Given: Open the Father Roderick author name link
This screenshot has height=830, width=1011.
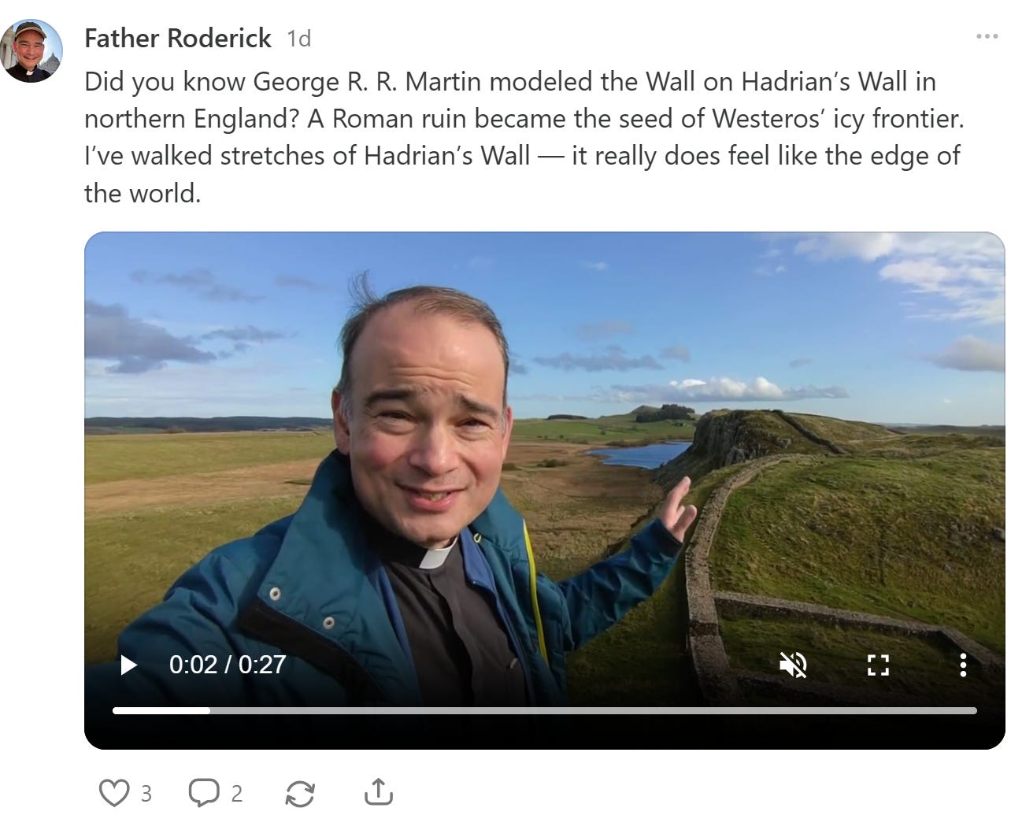Looking at the screenshot, I should pos(177,38).
